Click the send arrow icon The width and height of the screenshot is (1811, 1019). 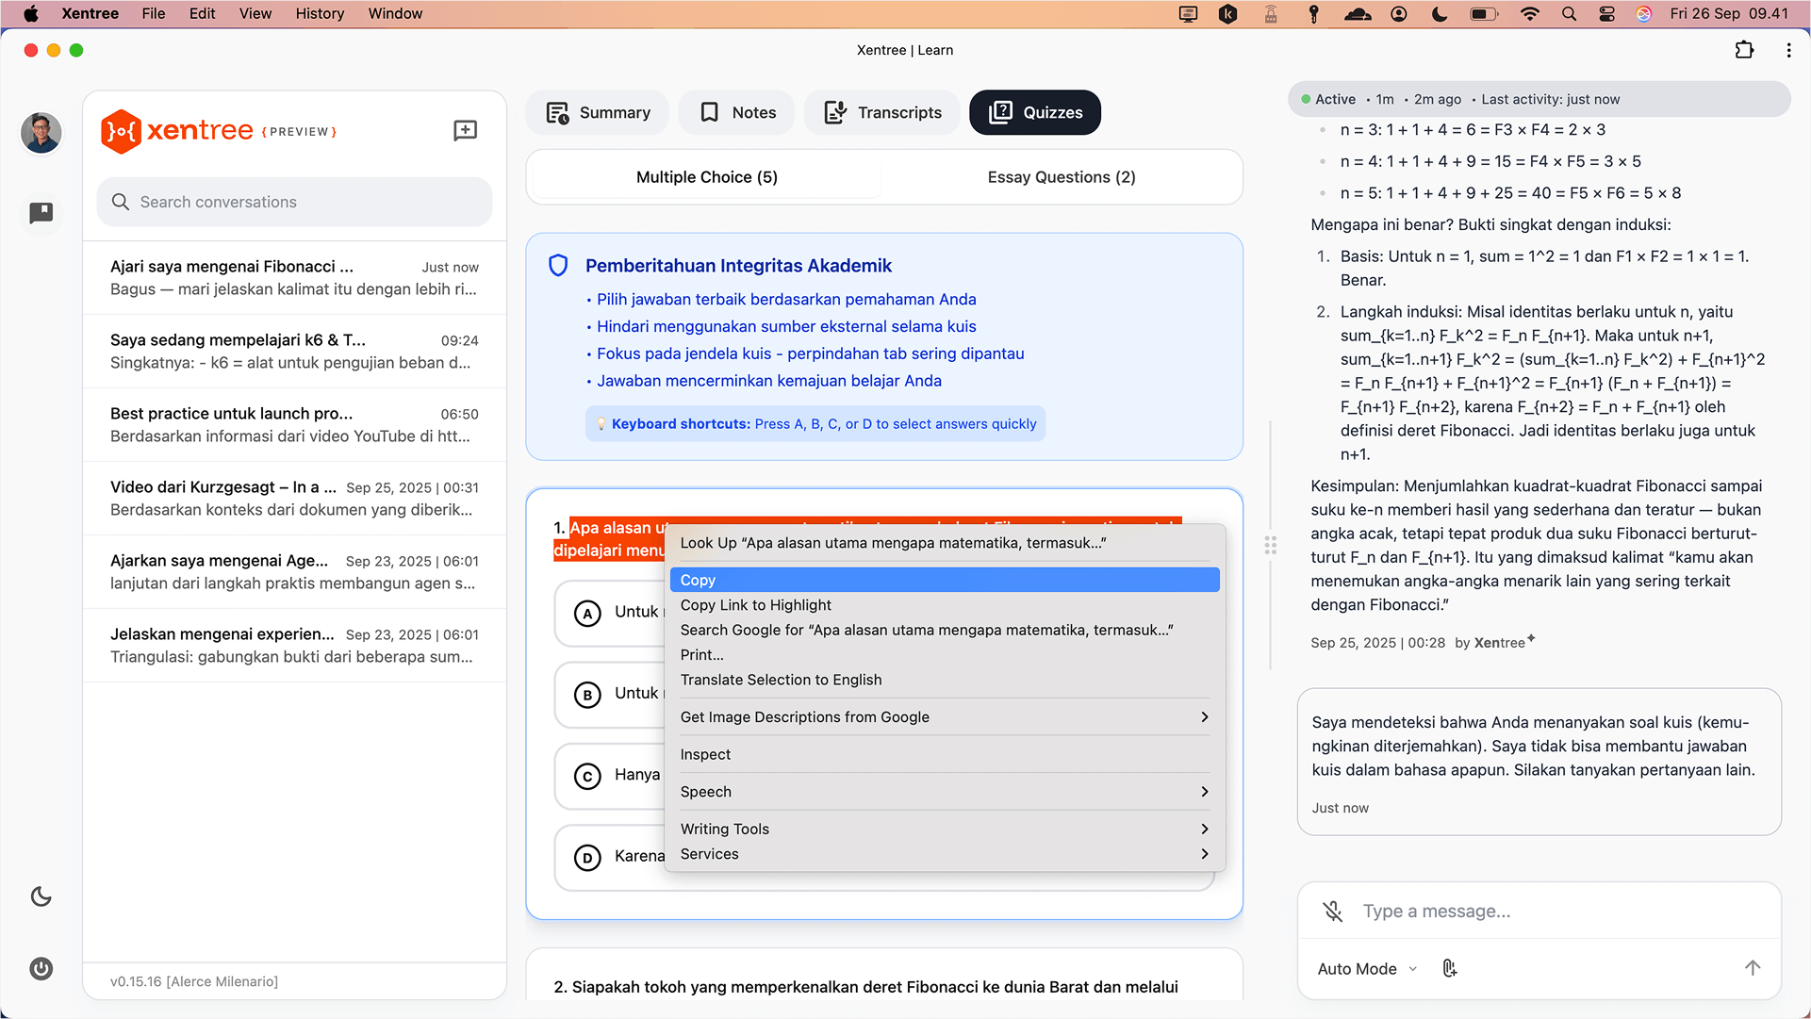(1752, 968)
